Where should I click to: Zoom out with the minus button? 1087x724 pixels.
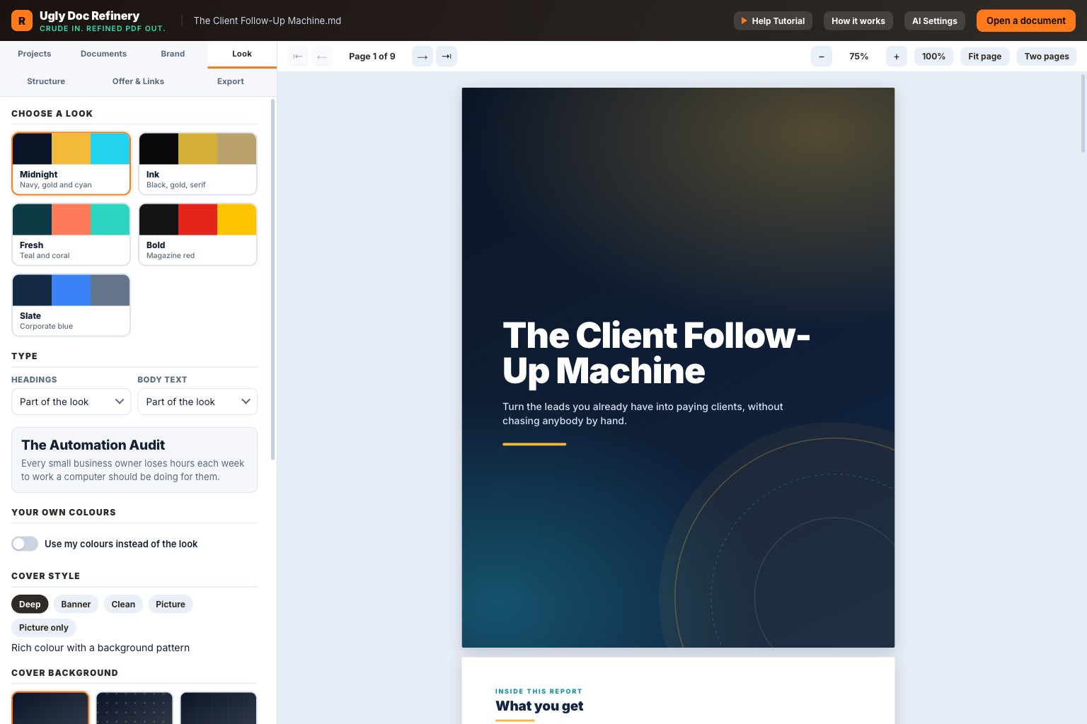pos(822,57)
